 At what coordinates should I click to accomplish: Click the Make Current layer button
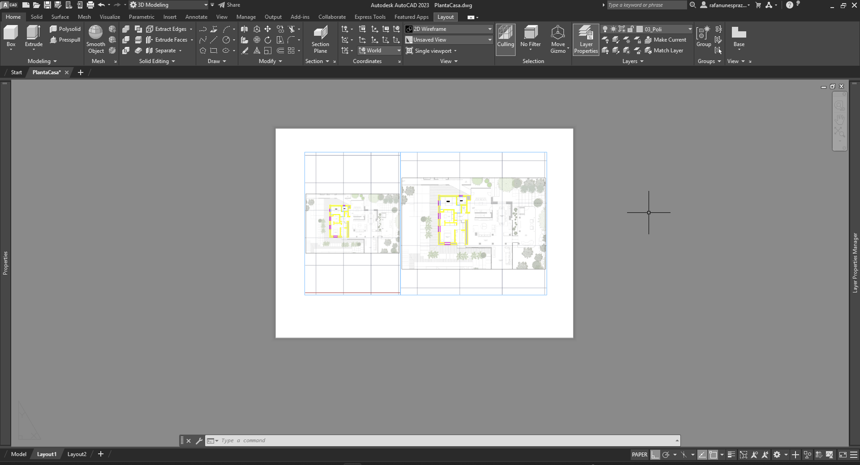pyautogui.click(x=665, y=40)
